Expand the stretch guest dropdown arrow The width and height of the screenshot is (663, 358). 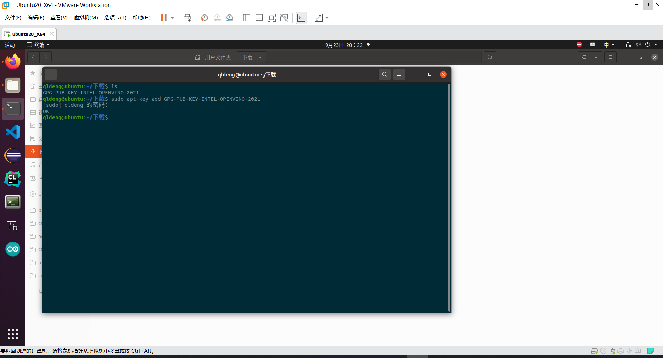coord(327,18)
